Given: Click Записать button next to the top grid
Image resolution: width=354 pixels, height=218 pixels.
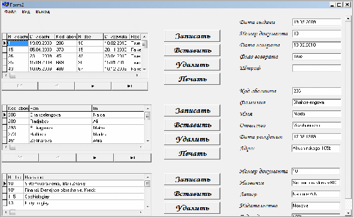Looking at the screenshot, I should 192,36.
